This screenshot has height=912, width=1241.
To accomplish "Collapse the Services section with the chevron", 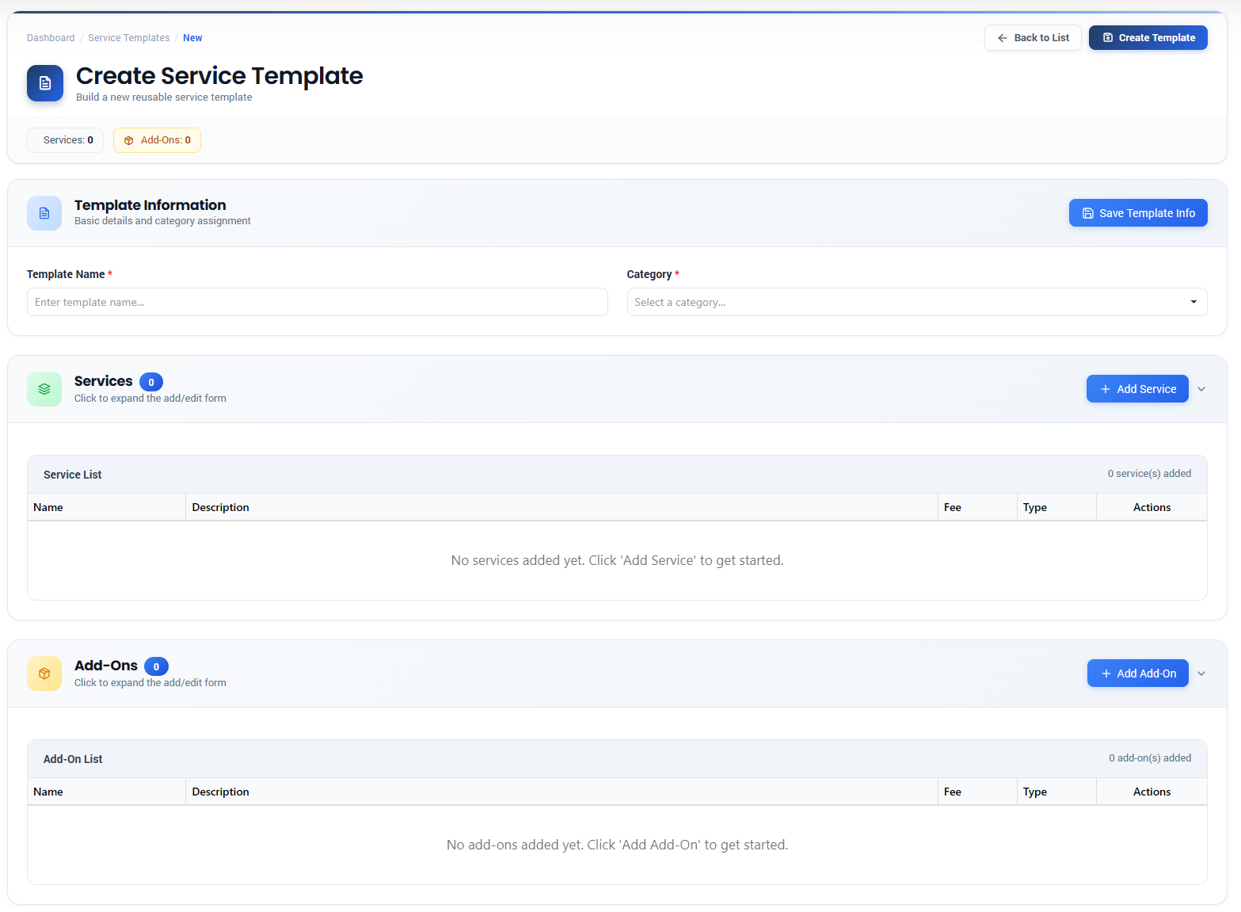I will point(1201,389).
